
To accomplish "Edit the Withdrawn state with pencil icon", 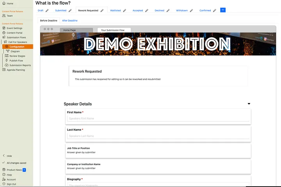I will point(191,11).
